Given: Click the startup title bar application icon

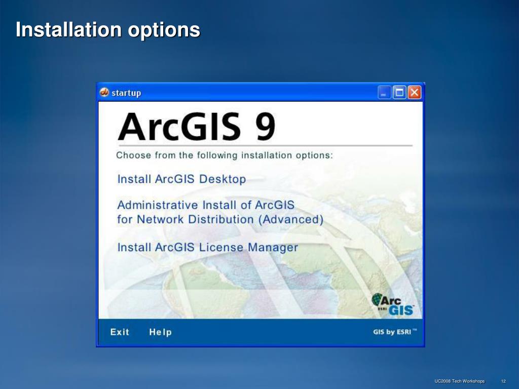Looking at the screenshot, I should pyautogui.click(x=104, y=92).
